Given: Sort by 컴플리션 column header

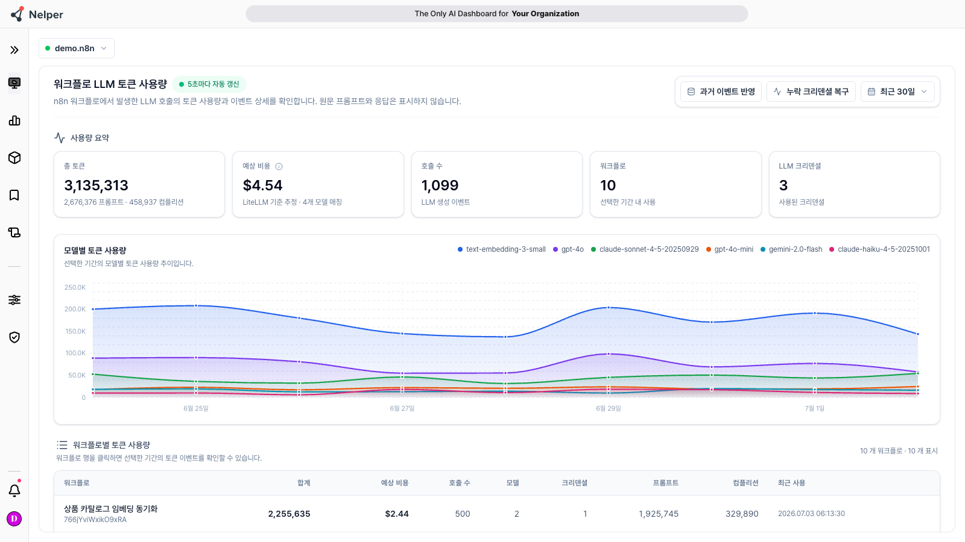Looking at the screenshot, I should pos(745,483).
